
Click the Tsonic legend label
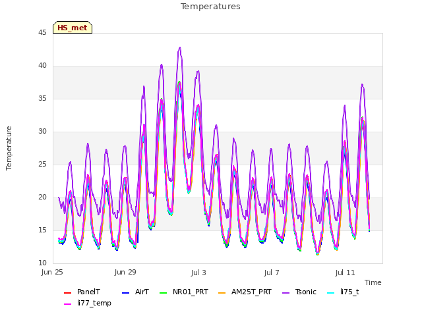click(x=305, y=292)
